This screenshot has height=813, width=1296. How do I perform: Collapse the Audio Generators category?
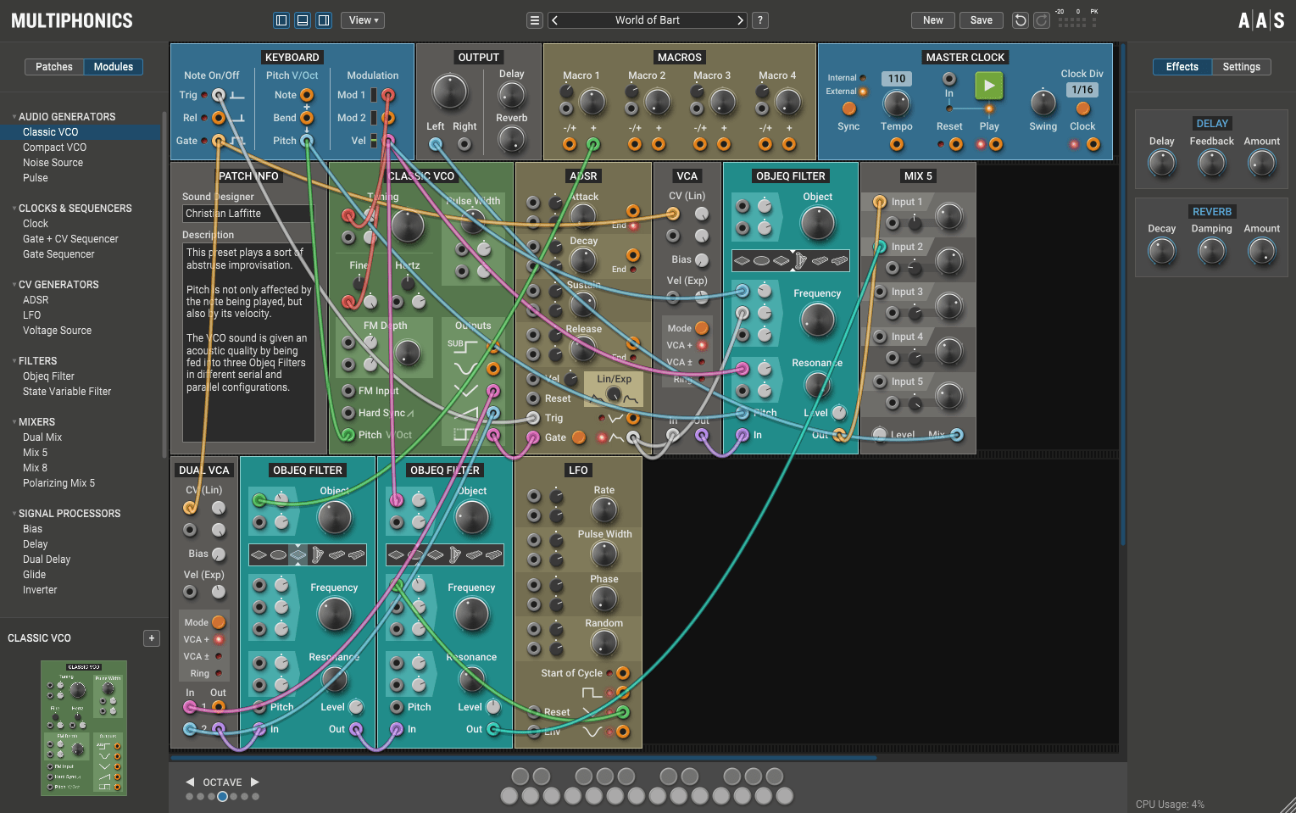point(14,117)
